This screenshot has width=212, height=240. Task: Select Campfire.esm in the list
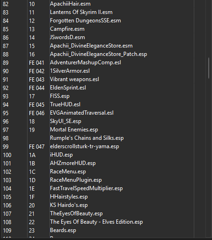tap(67, 29)
